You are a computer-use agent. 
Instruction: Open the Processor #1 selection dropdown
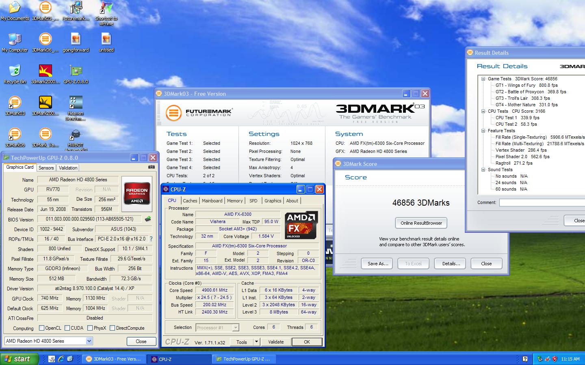pos(236,328)
